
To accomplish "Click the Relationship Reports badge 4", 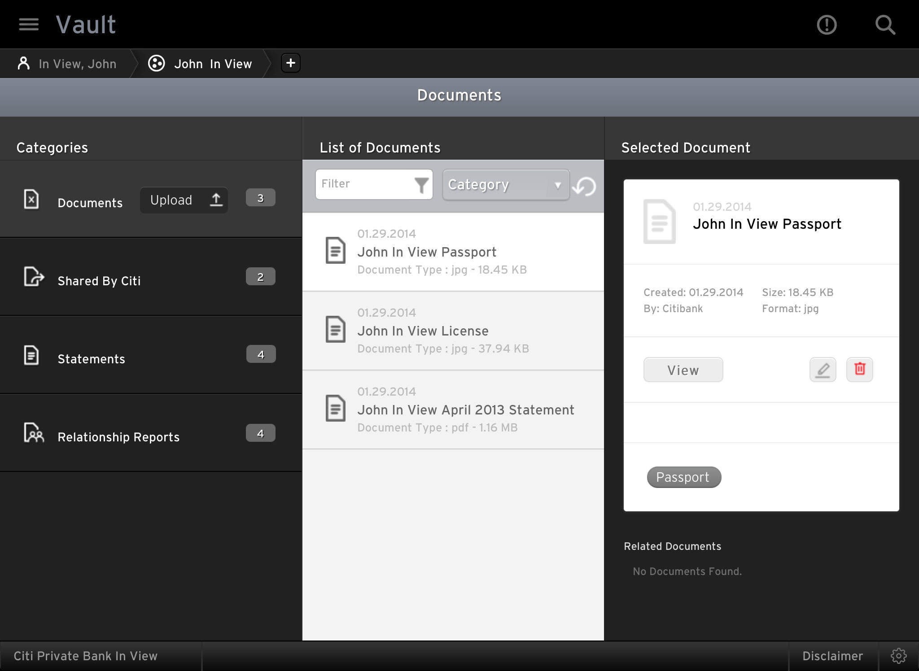I will (x=260, y=433).
